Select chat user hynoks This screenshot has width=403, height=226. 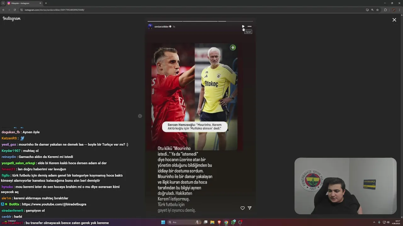coord(7,187)
